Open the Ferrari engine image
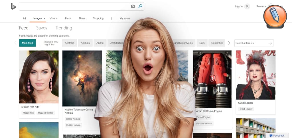Screen dimensions: 292x138 pyautogui.click(x=212, y=79)
